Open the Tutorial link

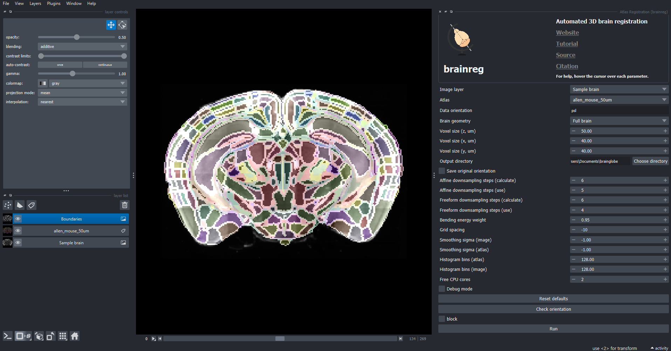[567, 44]
